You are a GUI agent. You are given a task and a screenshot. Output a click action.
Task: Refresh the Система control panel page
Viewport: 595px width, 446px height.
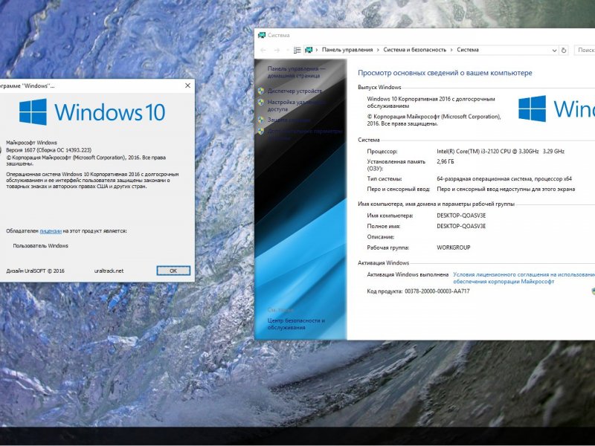pos(564,50)
